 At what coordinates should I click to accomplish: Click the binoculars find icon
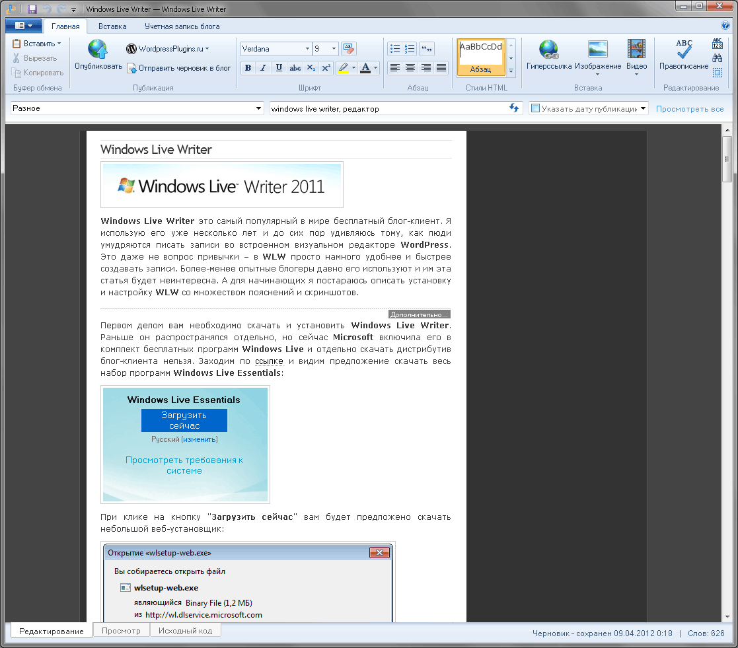718,58
